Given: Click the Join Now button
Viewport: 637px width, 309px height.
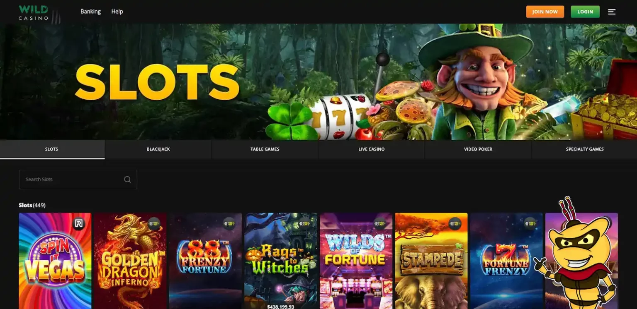Looking at the screenshot, I should [545, 12].
